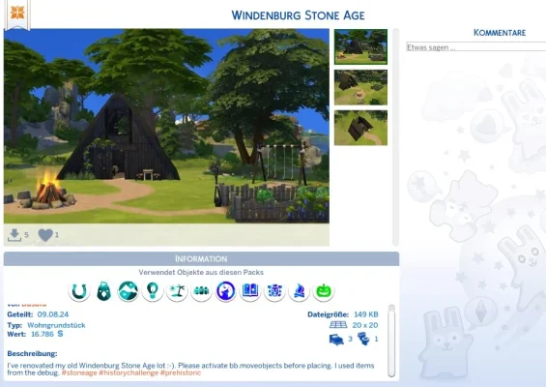
Task: Click the thumbnail list scrollbar
Action: click(x=395, y=137)
